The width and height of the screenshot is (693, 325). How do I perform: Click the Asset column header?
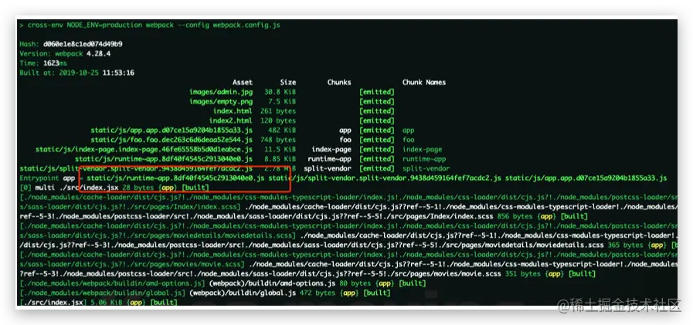(243, 82)
